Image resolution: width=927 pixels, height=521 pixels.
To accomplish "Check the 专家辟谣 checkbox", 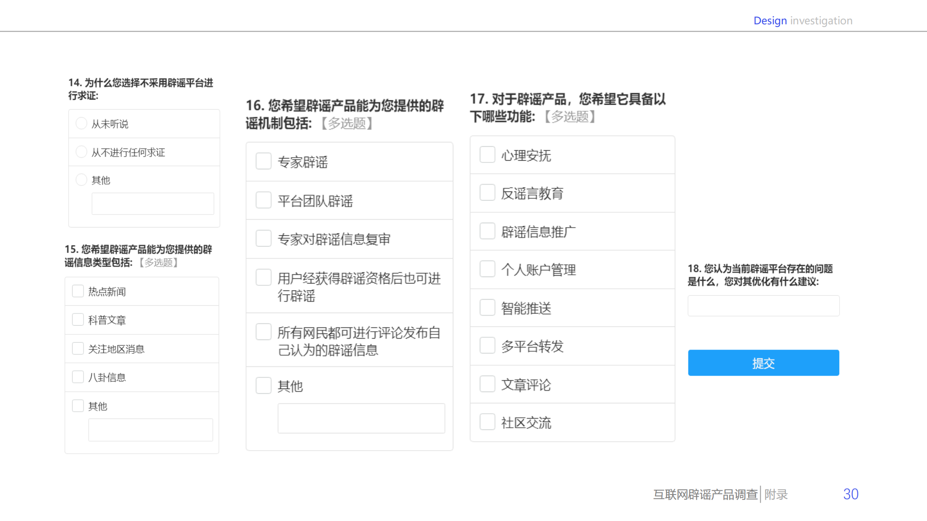I will point(263,161).
